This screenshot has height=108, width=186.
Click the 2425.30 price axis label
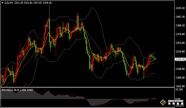coord(180,8)
